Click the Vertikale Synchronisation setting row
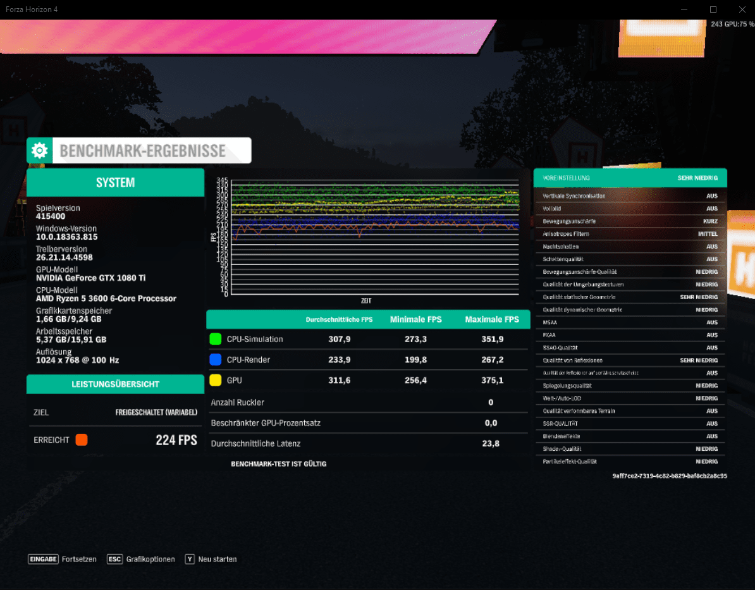Image resolution: width=755 pixels, height=590 pixels. pyautogui.click(x=630, y=196)
